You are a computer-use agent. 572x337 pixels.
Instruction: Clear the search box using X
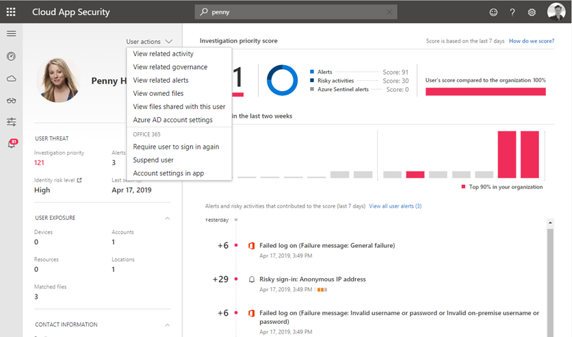(390, 12)
